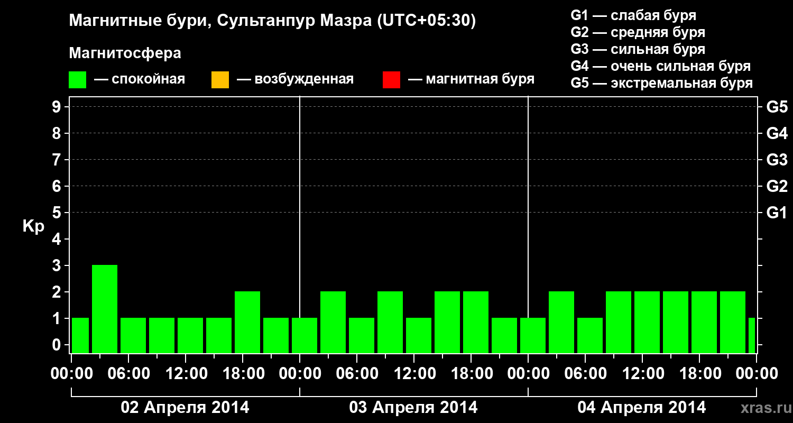Click the '— возбужденная' legend label

click(295, 80)
